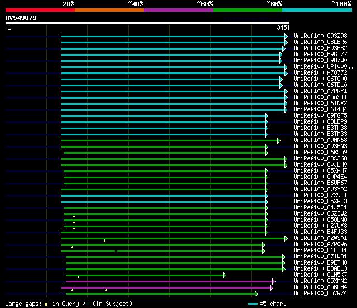
Task: Click the cyan ~100% legend segment
Action: point(317,10)
